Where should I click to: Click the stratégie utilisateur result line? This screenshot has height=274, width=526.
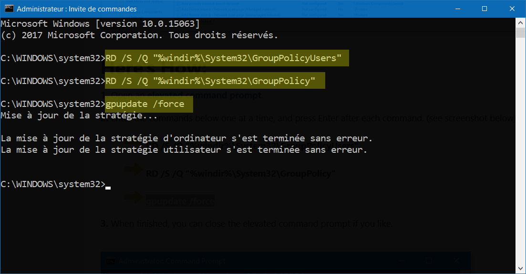tap(184, 150)
